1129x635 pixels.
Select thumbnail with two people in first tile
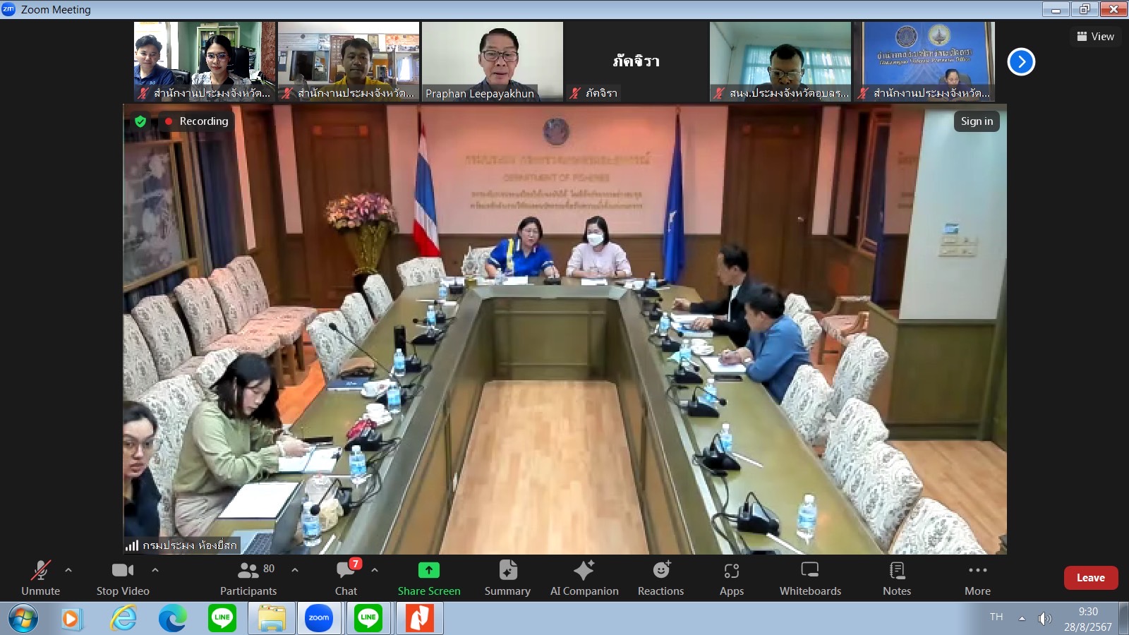205,61
